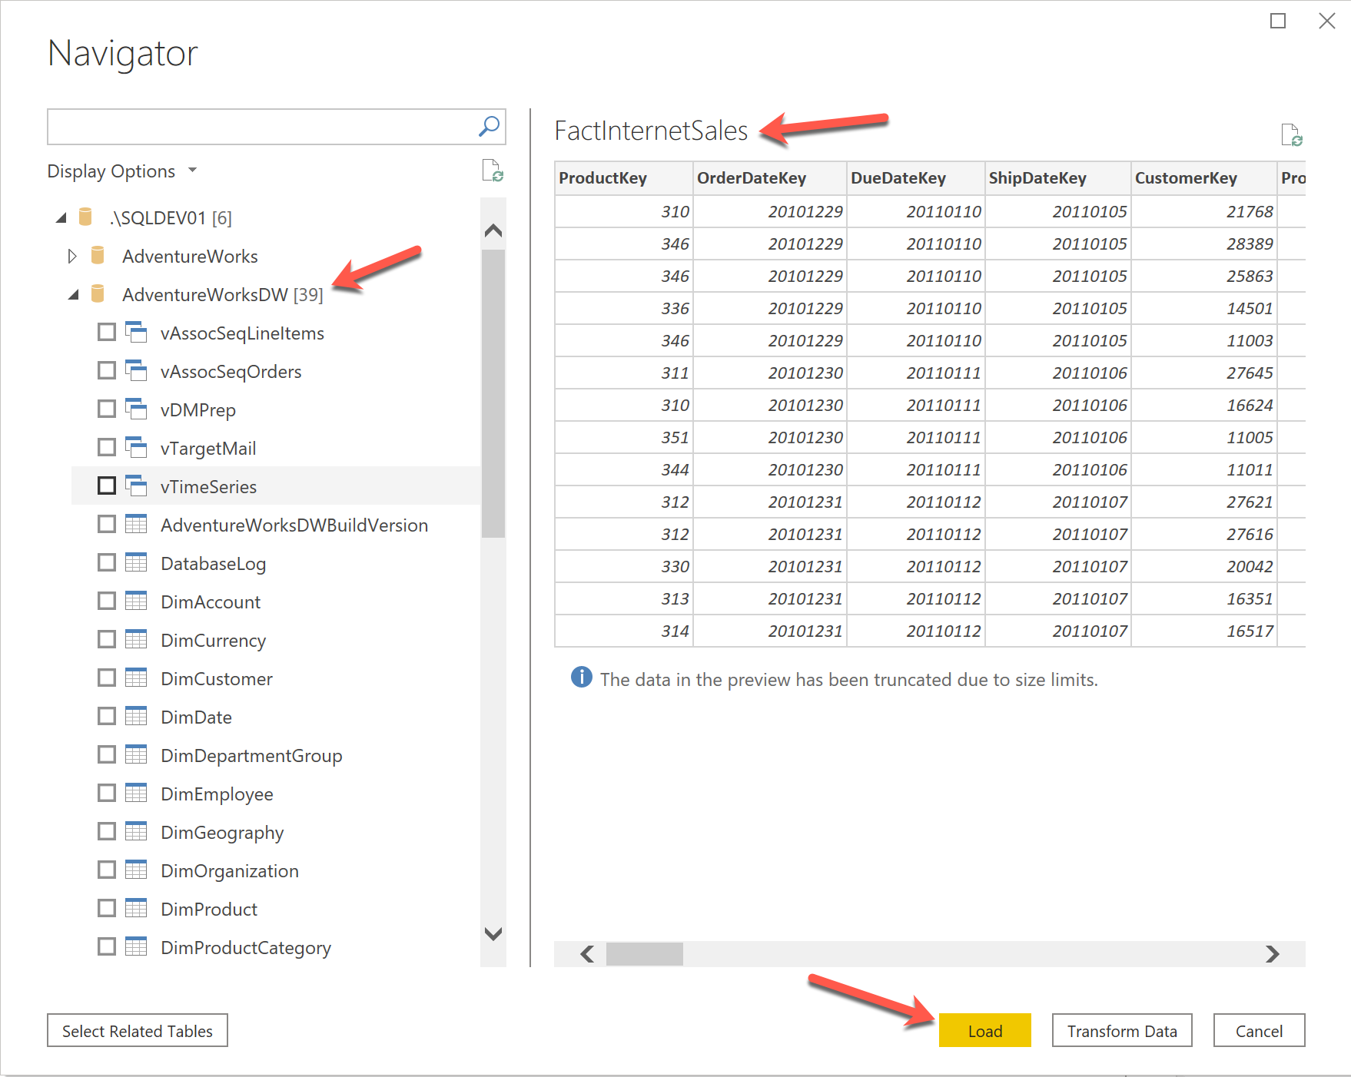Check the DimProductCategory checkbox
1351x1077 pixels.
(107, 946)
